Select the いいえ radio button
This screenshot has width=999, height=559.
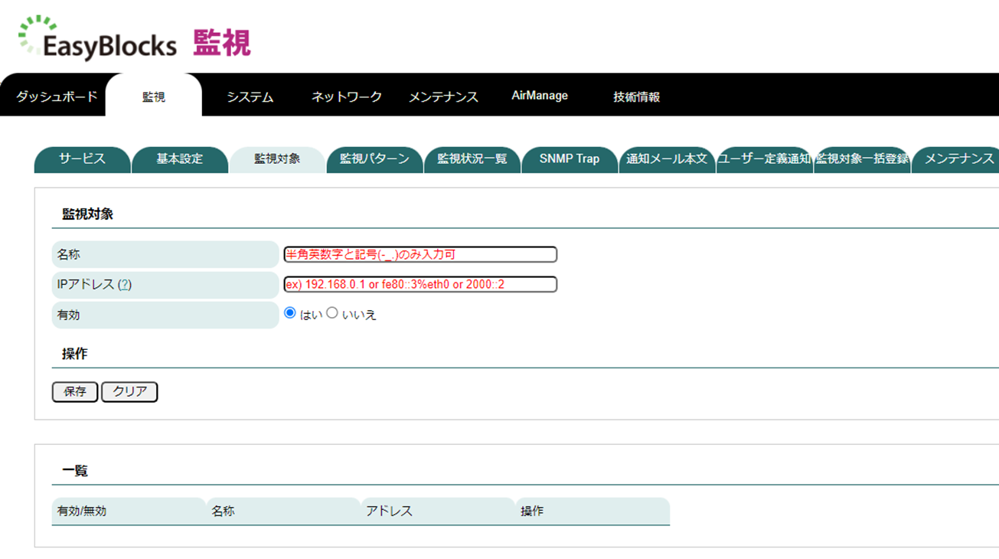(x=332, y=312)
